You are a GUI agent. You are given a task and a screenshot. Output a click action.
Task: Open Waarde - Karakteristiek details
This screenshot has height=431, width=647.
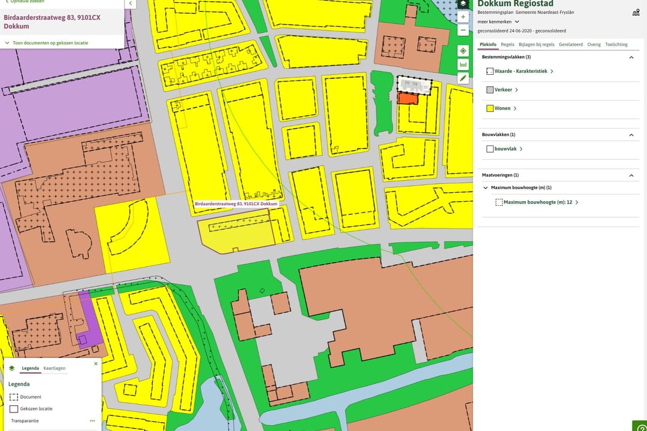[x=524, y=71]
